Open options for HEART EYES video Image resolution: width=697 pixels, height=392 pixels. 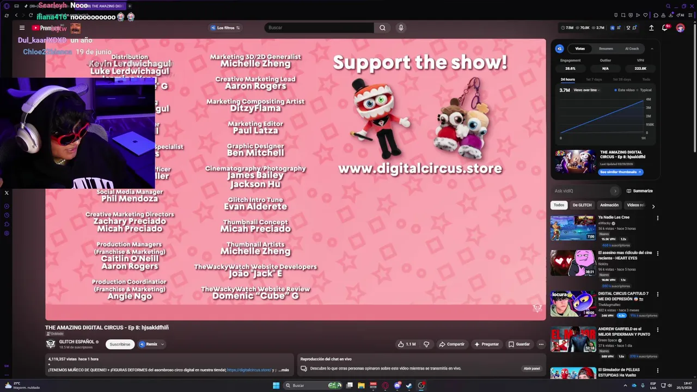(x=657, y=253)
